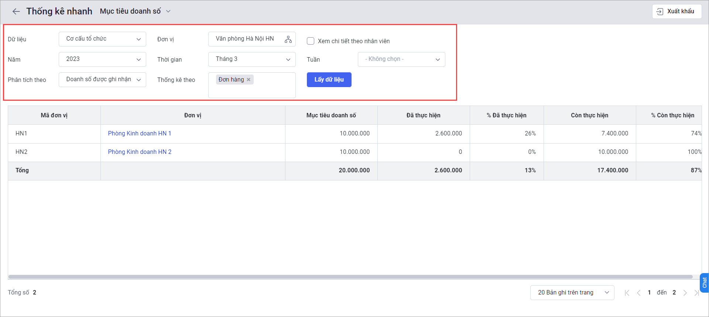This screenshot has width=709, height=317.
Task: Click the horizontal scrollbar under the table
Action: pyautogui.click(x=350, y=277)
